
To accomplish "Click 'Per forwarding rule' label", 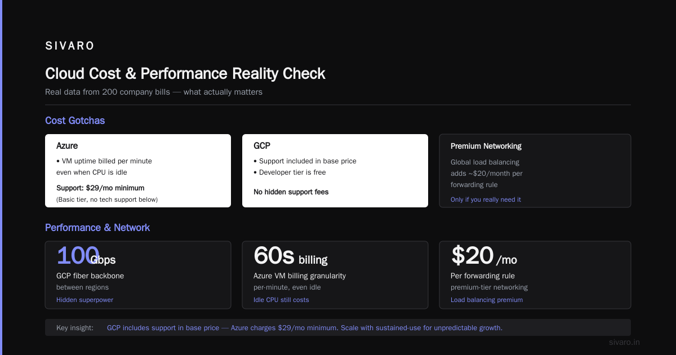I will click(483, 276).
